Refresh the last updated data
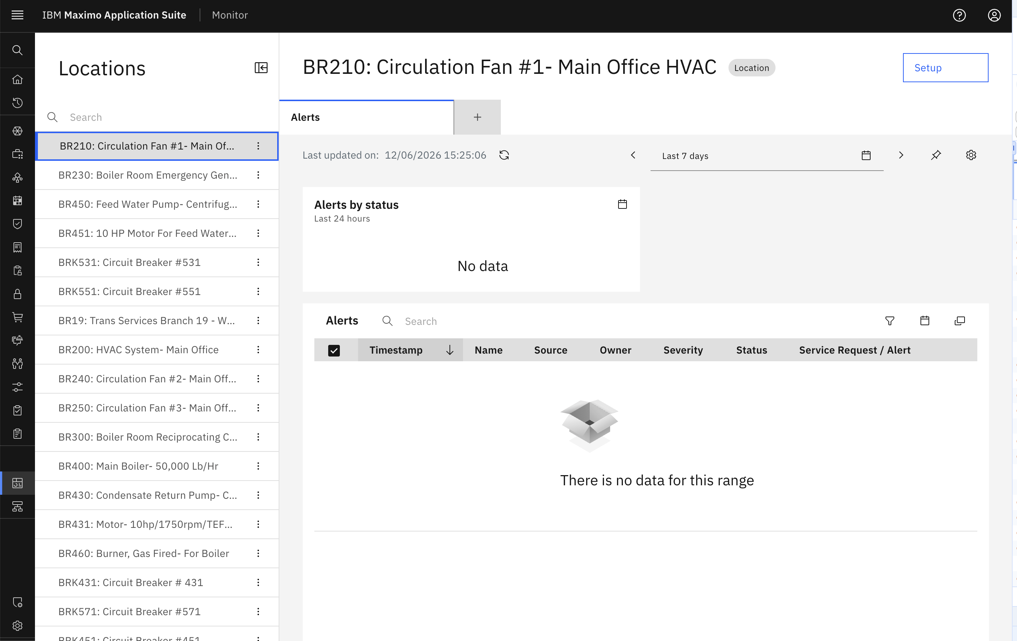1017x641 pixels. click(x=504, y=155)
